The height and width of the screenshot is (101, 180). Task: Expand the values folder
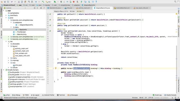[9, 67]
